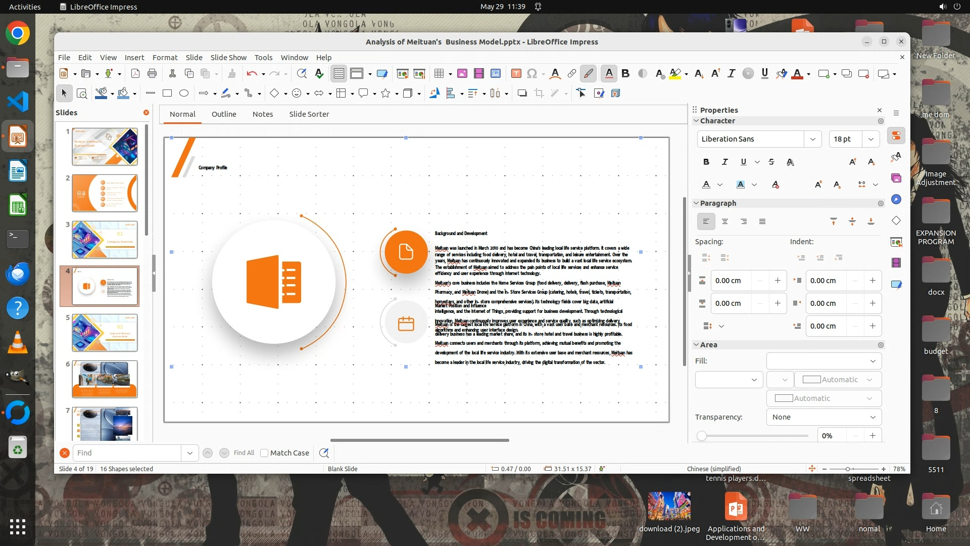Click the Strikethrough icon in Character panel
Image resolution: width=970 pixels, height=546 pixels.
[771, 162]
